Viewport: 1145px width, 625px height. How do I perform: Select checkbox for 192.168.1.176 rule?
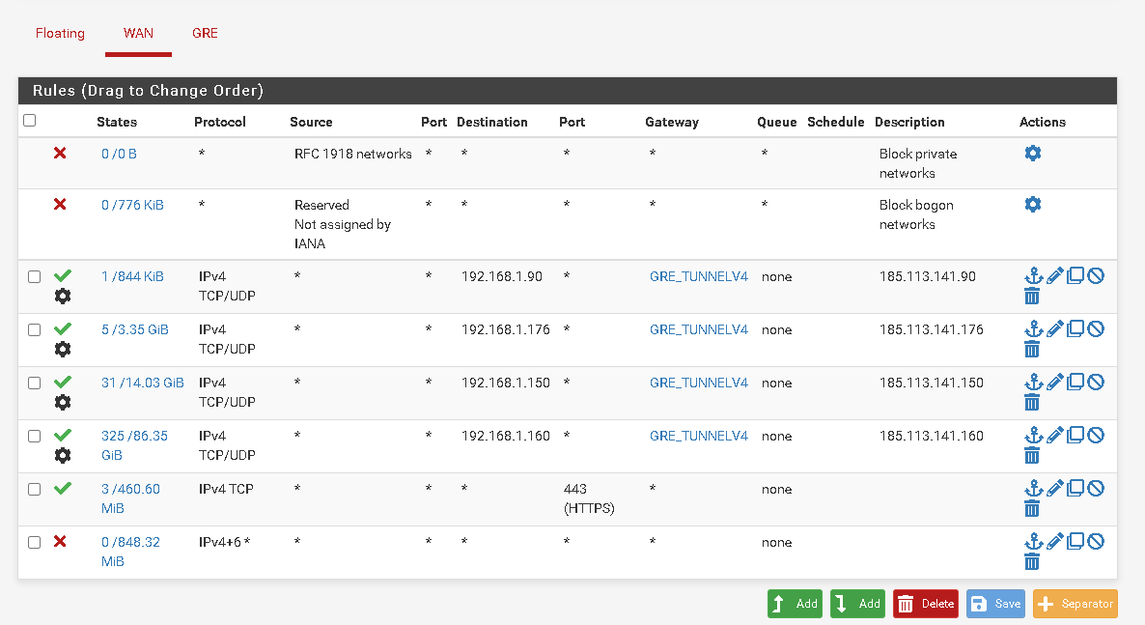35,329
